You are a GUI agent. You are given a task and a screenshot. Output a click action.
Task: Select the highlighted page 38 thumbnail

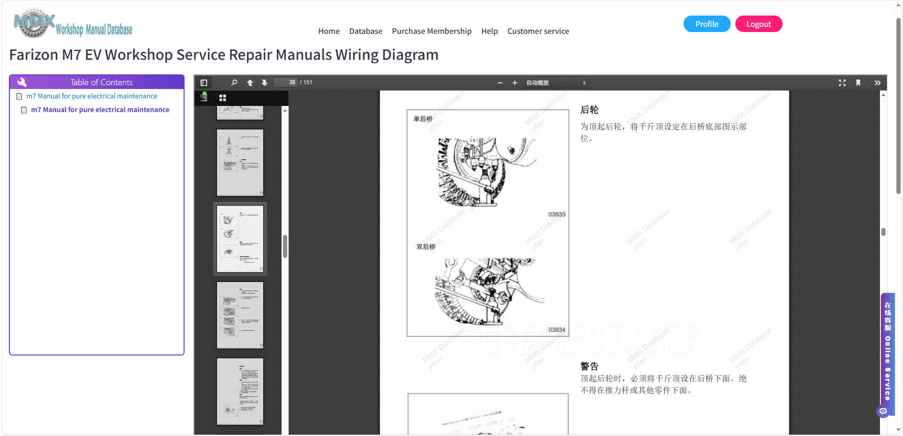(x=240, y=239)
